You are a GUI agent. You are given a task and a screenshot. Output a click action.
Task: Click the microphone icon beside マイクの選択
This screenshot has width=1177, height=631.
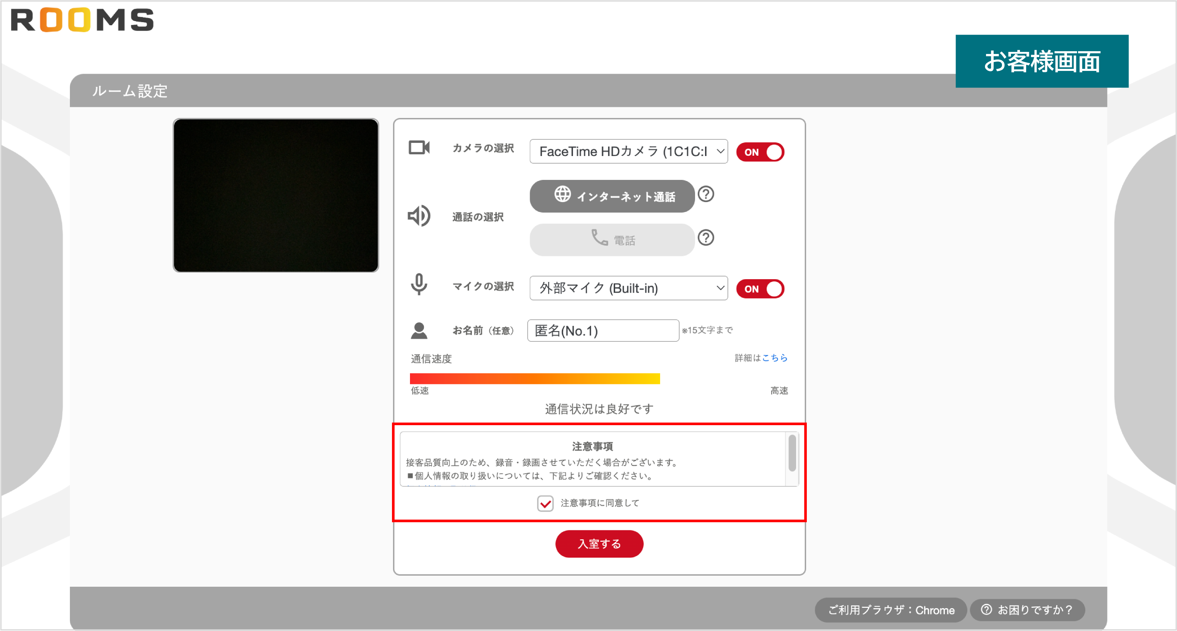coord(419,285)
